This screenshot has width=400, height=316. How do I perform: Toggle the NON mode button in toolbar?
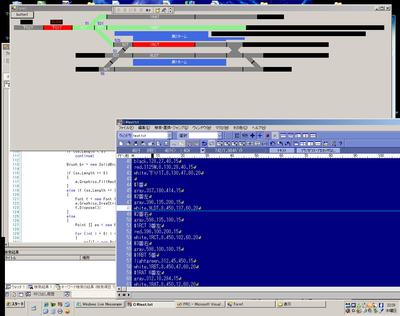(245, 135)
